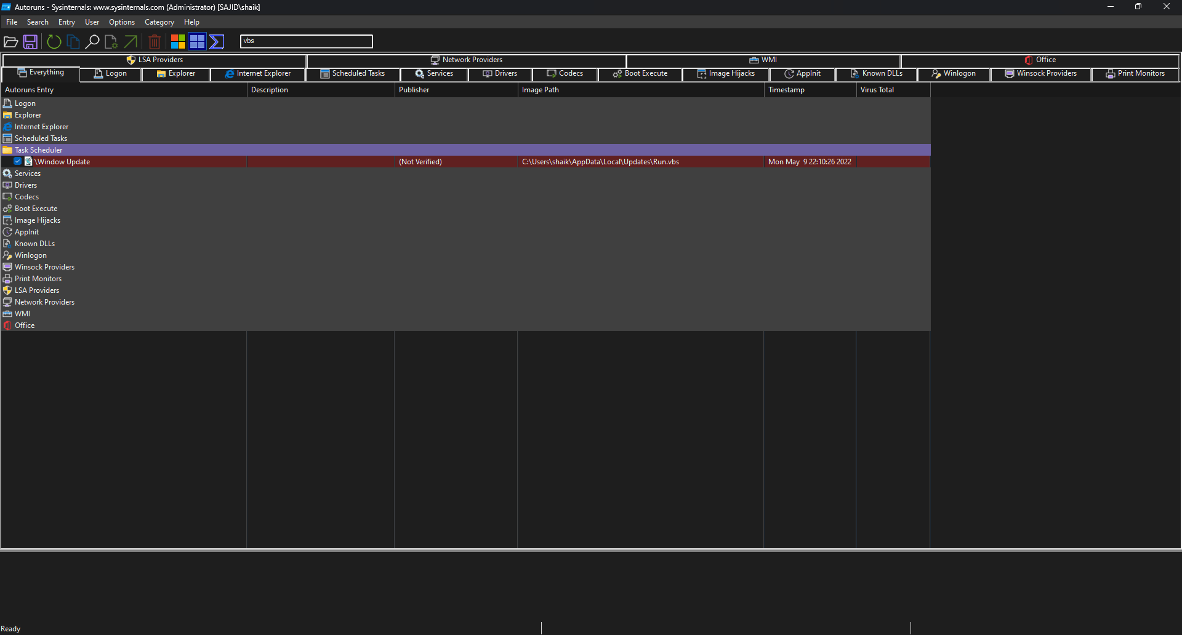
Task: Open the Options menu
Action: coord(122,22)
